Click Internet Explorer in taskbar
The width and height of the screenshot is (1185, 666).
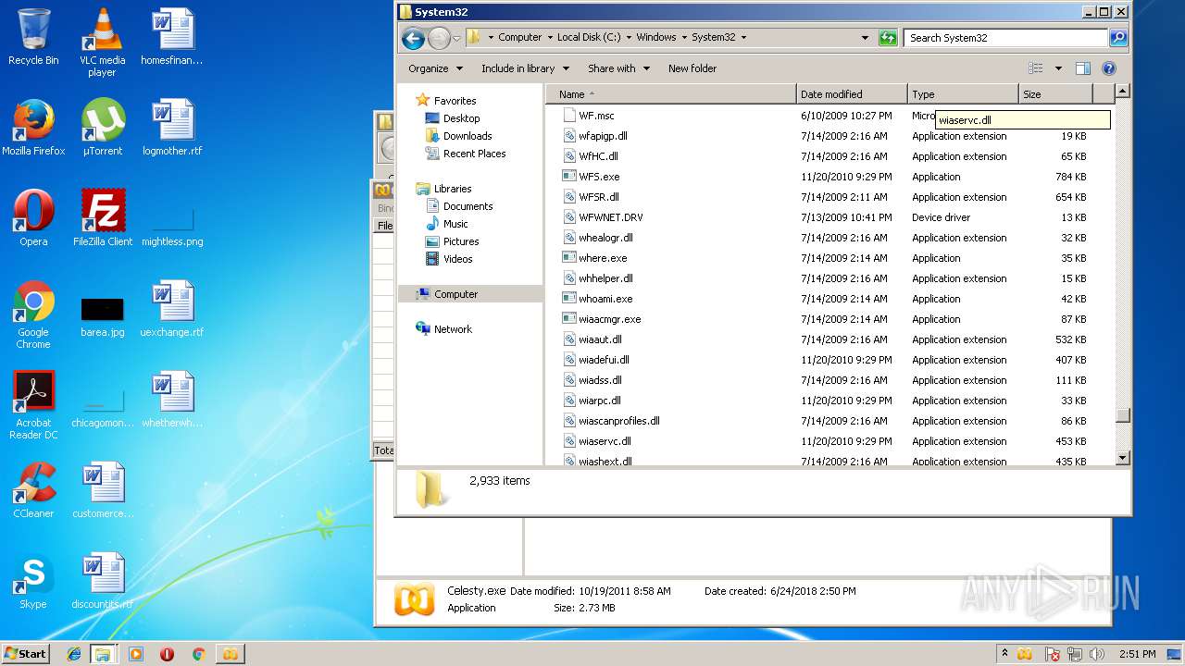(74, 654)
